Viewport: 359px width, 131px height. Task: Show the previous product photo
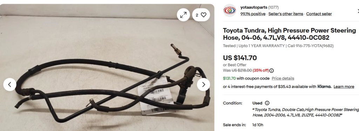tap(9, 85)
